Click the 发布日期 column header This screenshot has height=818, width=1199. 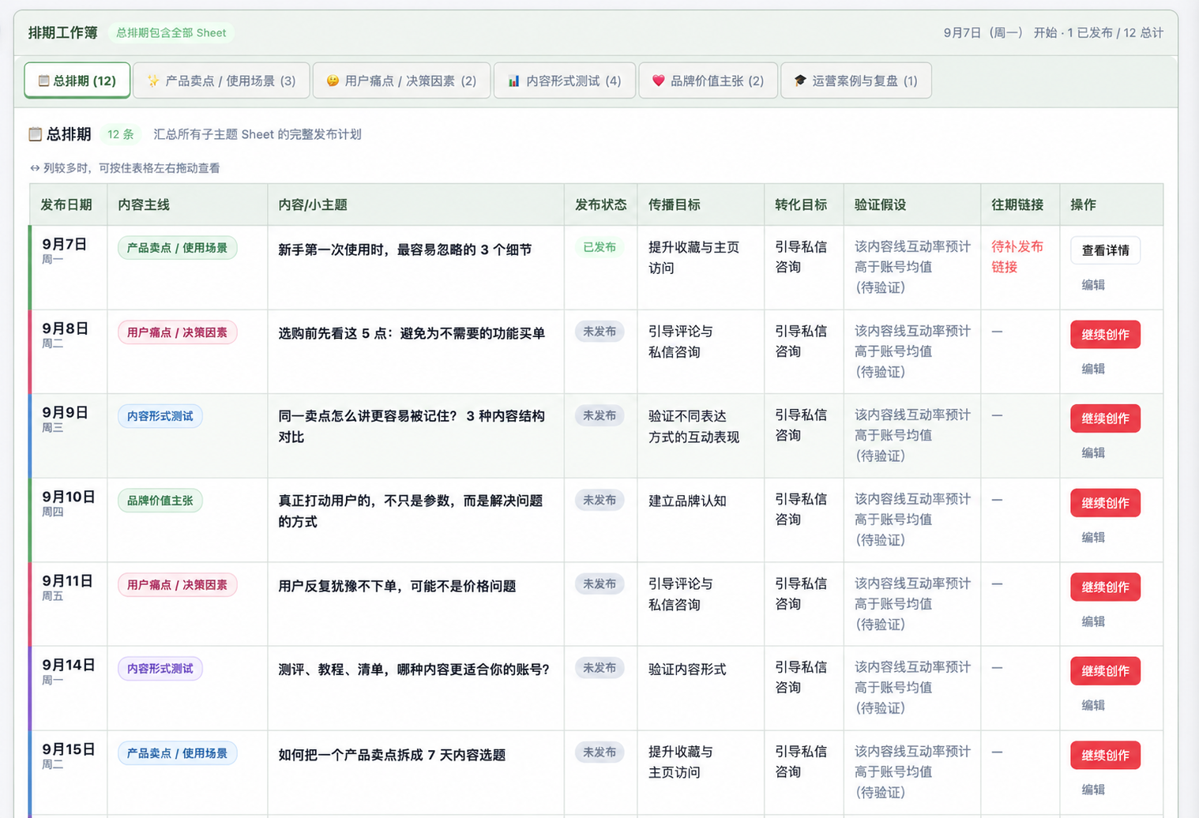[x=66, y=205]
